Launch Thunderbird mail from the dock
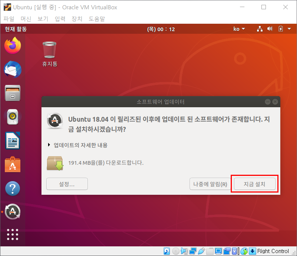Viewport: 297px width, 256px height. tap(13, 69)
